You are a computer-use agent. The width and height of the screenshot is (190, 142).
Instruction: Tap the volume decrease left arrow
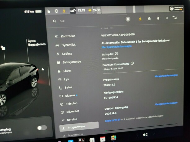[137, 136]
